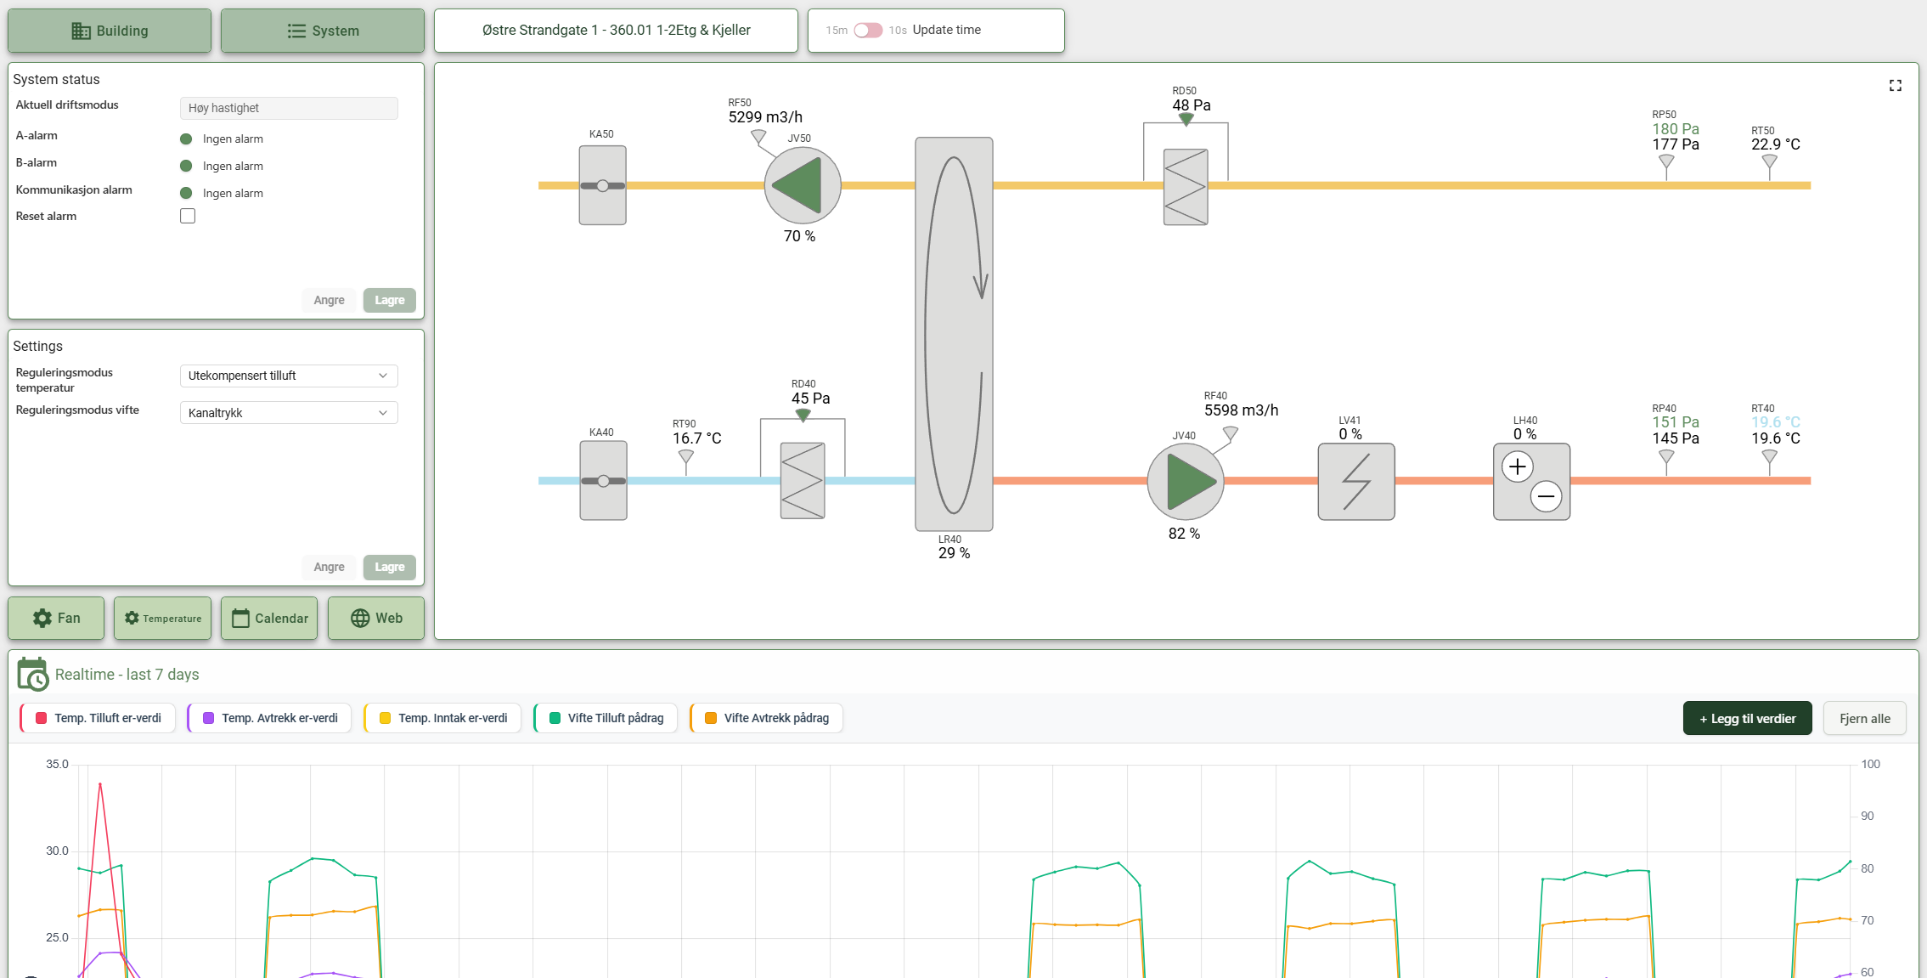Switch to the Building tab
This screenshot has height=978, width=1927.
[x=110, y=31]
